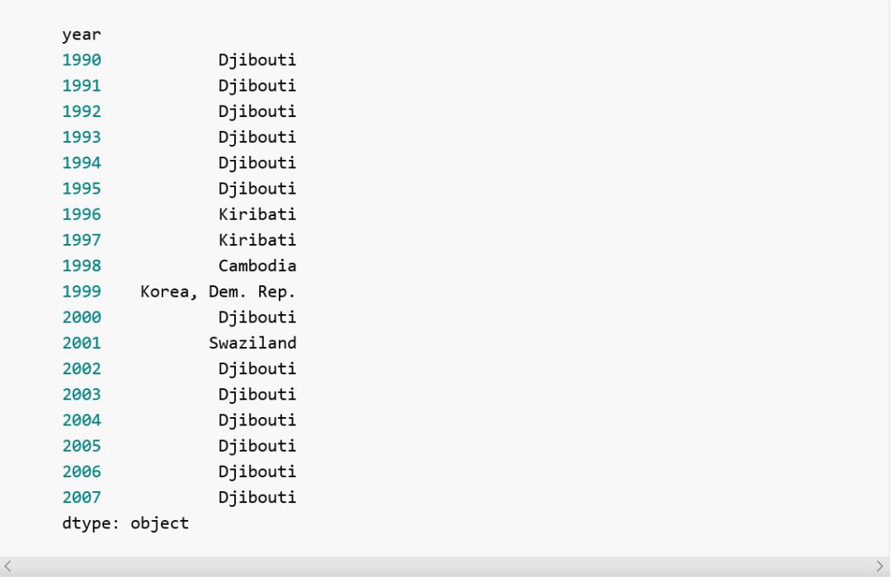Click year 2001 index label
Image resolution: width=891 pixels, height=577 pixels.
(x=81, y=343)
